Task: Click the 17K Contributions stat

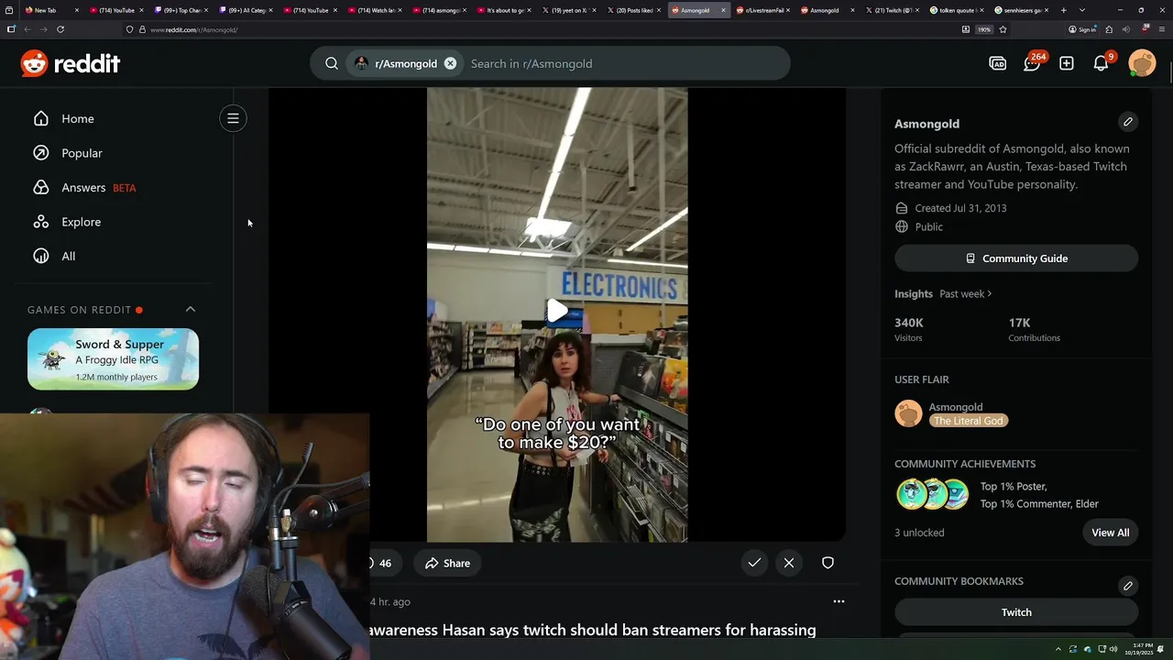Action: click(x=1034, y=329)
